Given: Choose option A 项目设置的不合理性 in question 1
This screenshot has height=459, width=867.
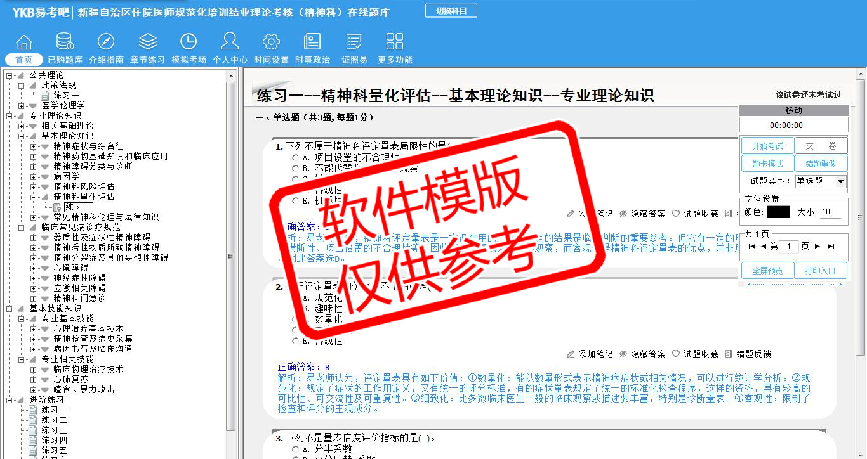Looking at the screenshot, I should click(296, 158).
